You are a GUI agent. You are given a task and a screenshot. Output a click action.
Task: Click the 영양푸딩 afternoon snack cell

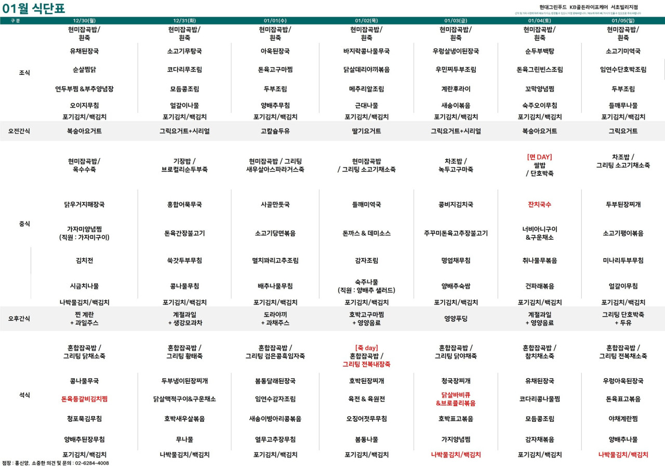coord(456,318)
